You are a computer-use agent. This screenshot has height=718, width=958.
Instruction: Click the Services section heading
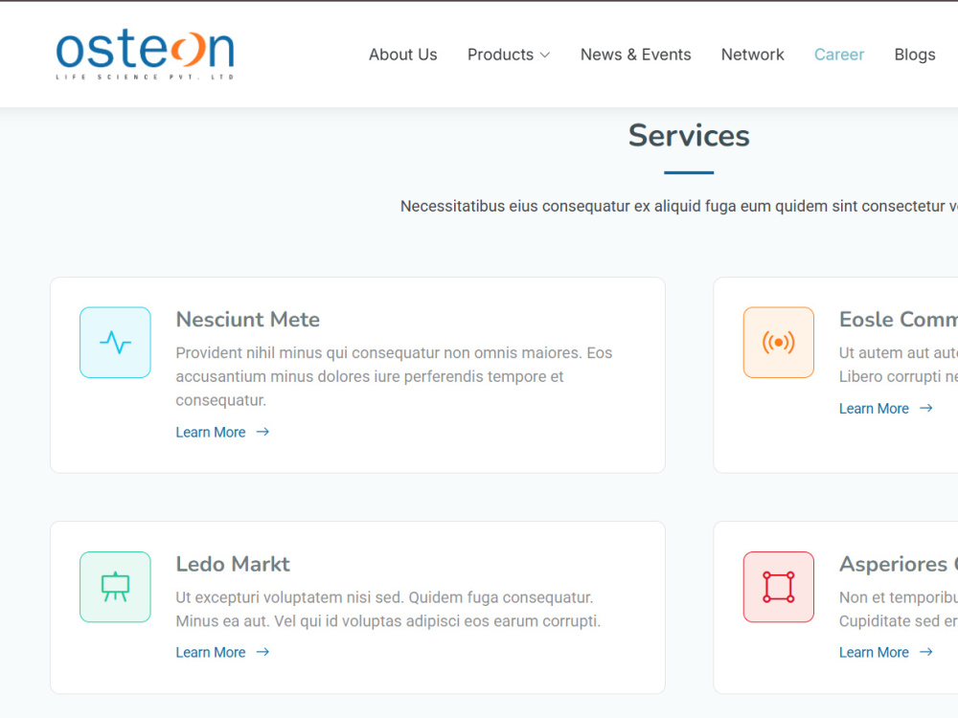point(689,136)
